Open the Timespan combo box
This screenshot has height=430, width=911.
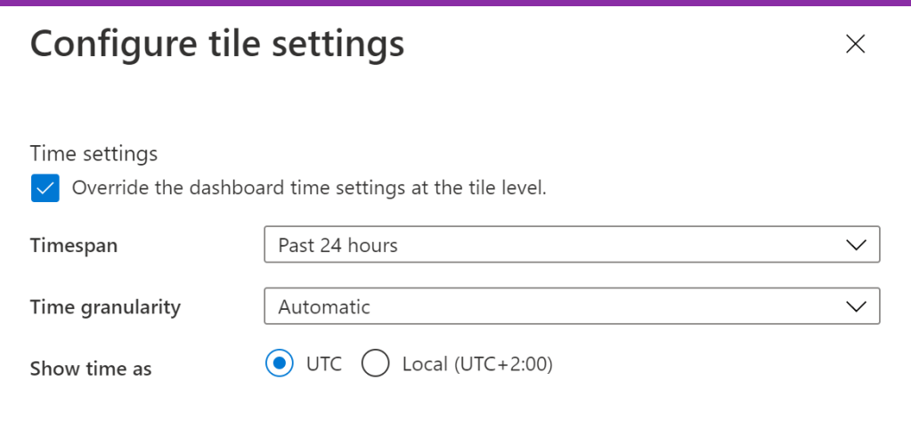[x=572, y=245]
